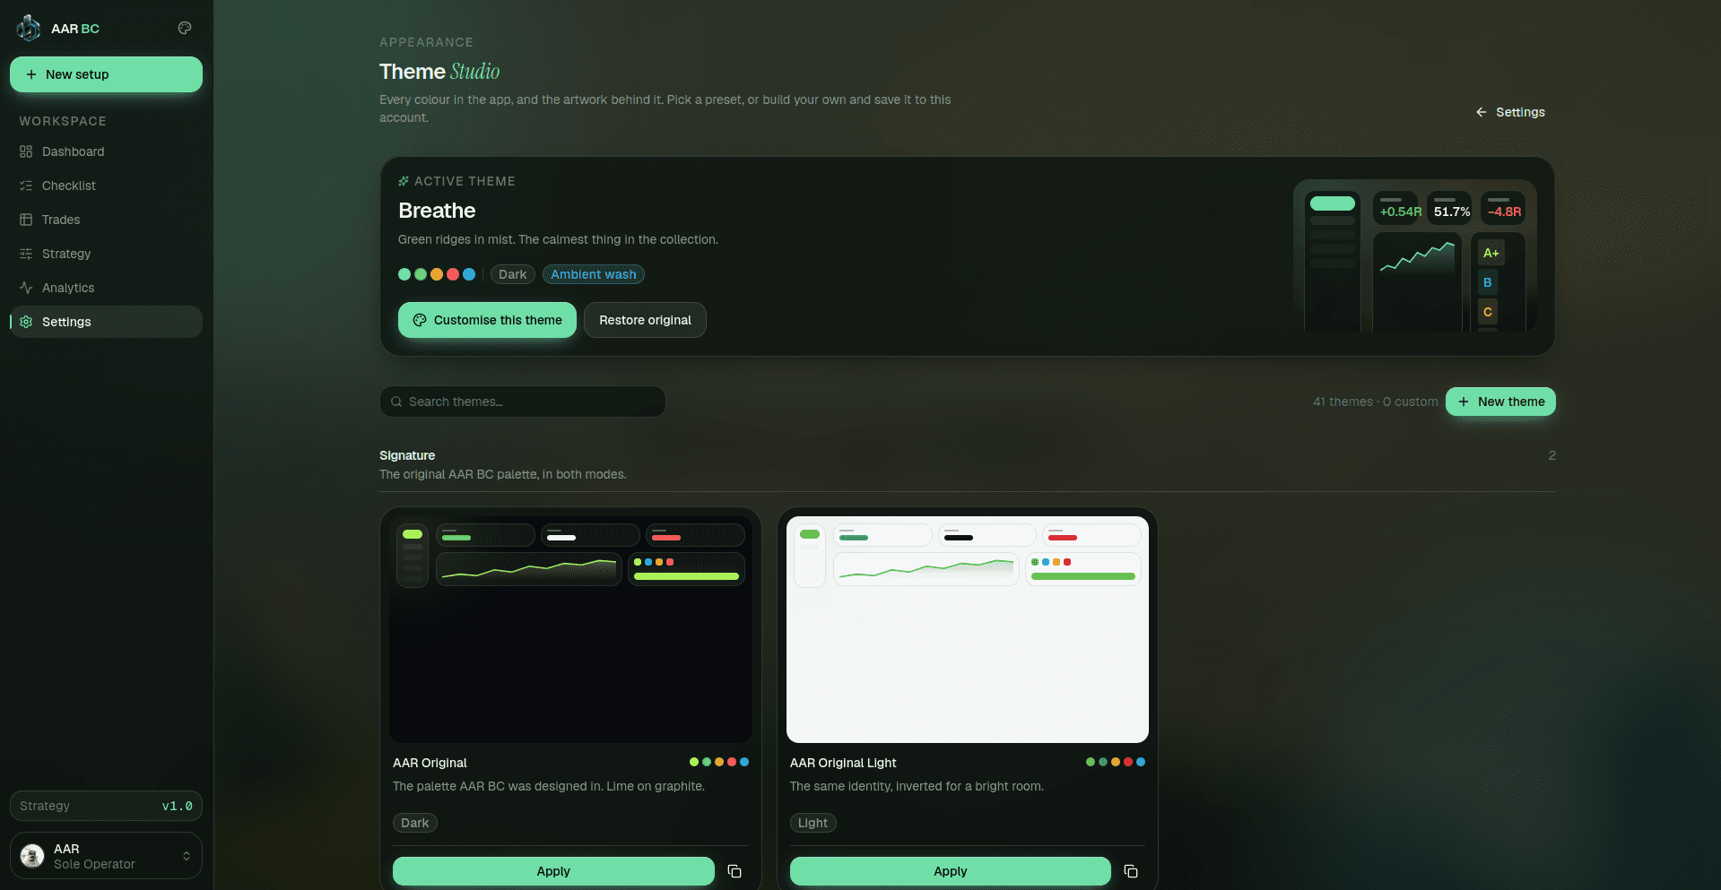This screenshot has height=890, width=1721.
Task: Click the palette icon in Customise button
Action: (x=420, y=320)
